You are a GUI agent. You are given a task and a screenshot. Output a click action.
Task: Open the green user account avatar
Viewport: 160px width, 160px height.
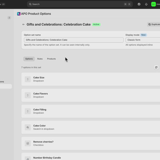pyautogui.click(x=154, y=4)
